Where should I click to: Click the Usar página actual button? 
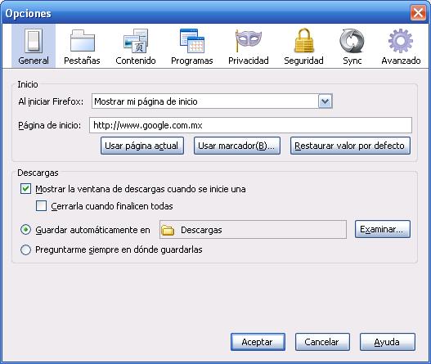(x=142, y=146)
